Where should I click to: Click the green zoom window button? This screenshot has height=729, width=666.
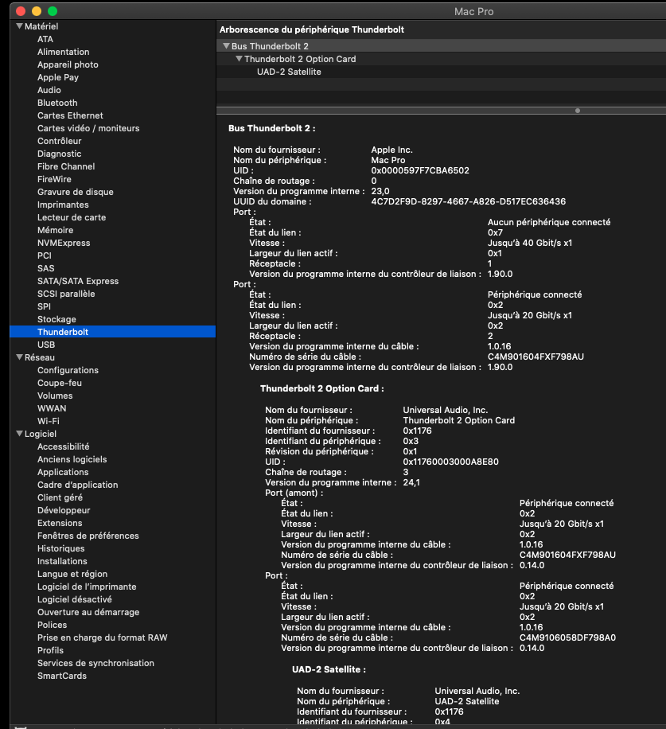tap(53, 12)
